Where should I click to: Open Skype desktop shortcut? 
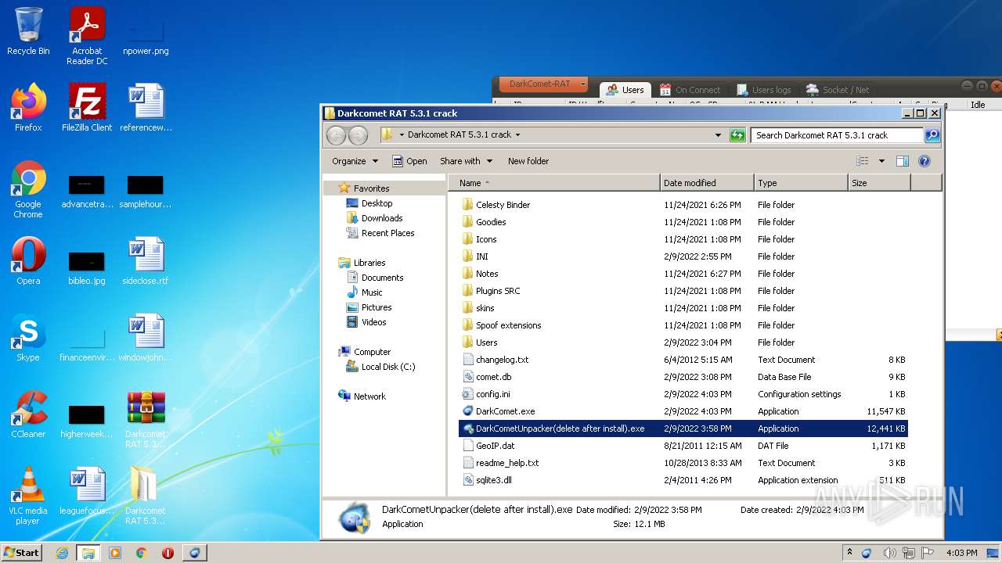point(28,337)
